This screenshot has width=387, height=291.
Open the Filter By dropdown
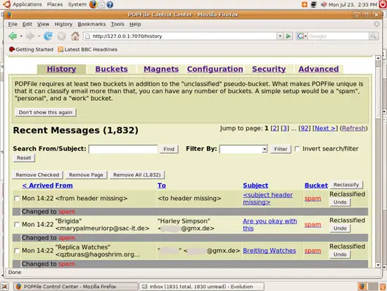[x=243, y=149]
